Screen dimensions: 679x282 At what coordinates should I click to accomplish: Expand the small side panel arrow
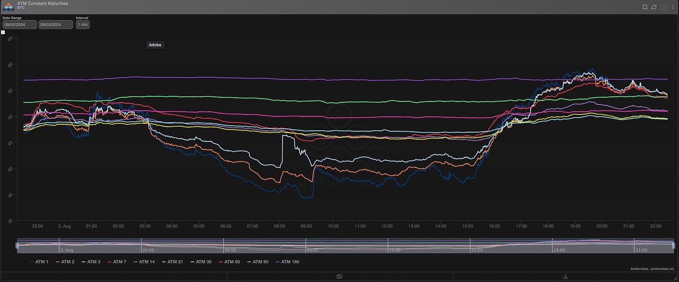(x=3, y=32)
